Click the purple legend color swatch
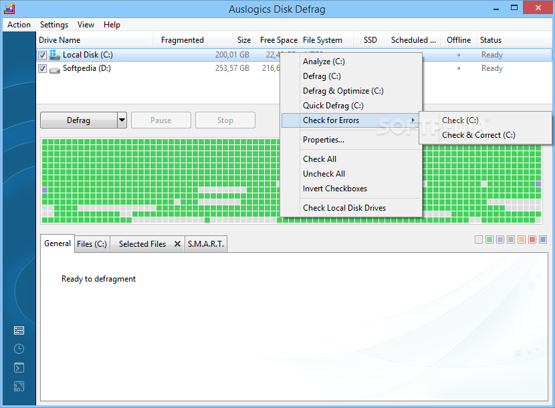Screen dimensions: 555x408 click(499, 239)
